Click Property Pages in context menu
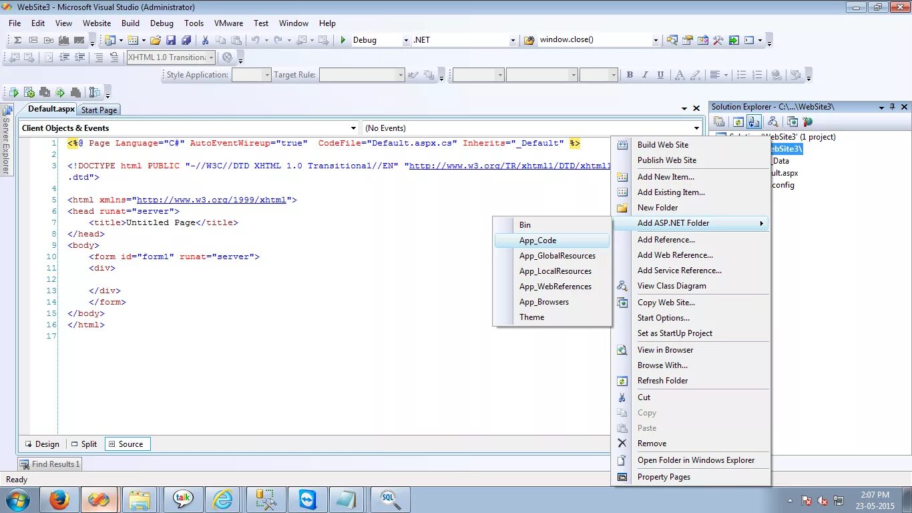912x513 pixels. [691, 477]
